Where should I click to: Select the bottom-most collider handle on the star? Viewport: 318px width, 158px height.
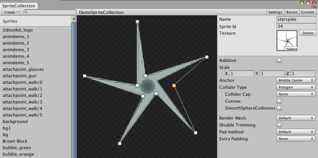click(x=119, y=143)
